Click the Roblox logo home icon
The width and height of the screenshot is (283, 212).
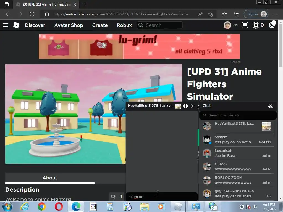(x=16, y=25)
